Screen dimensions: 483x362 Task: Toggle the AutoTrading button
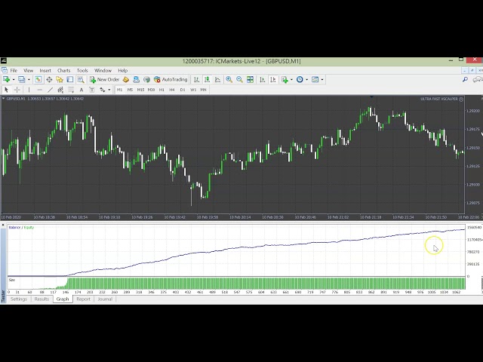[x=171, y=79]
